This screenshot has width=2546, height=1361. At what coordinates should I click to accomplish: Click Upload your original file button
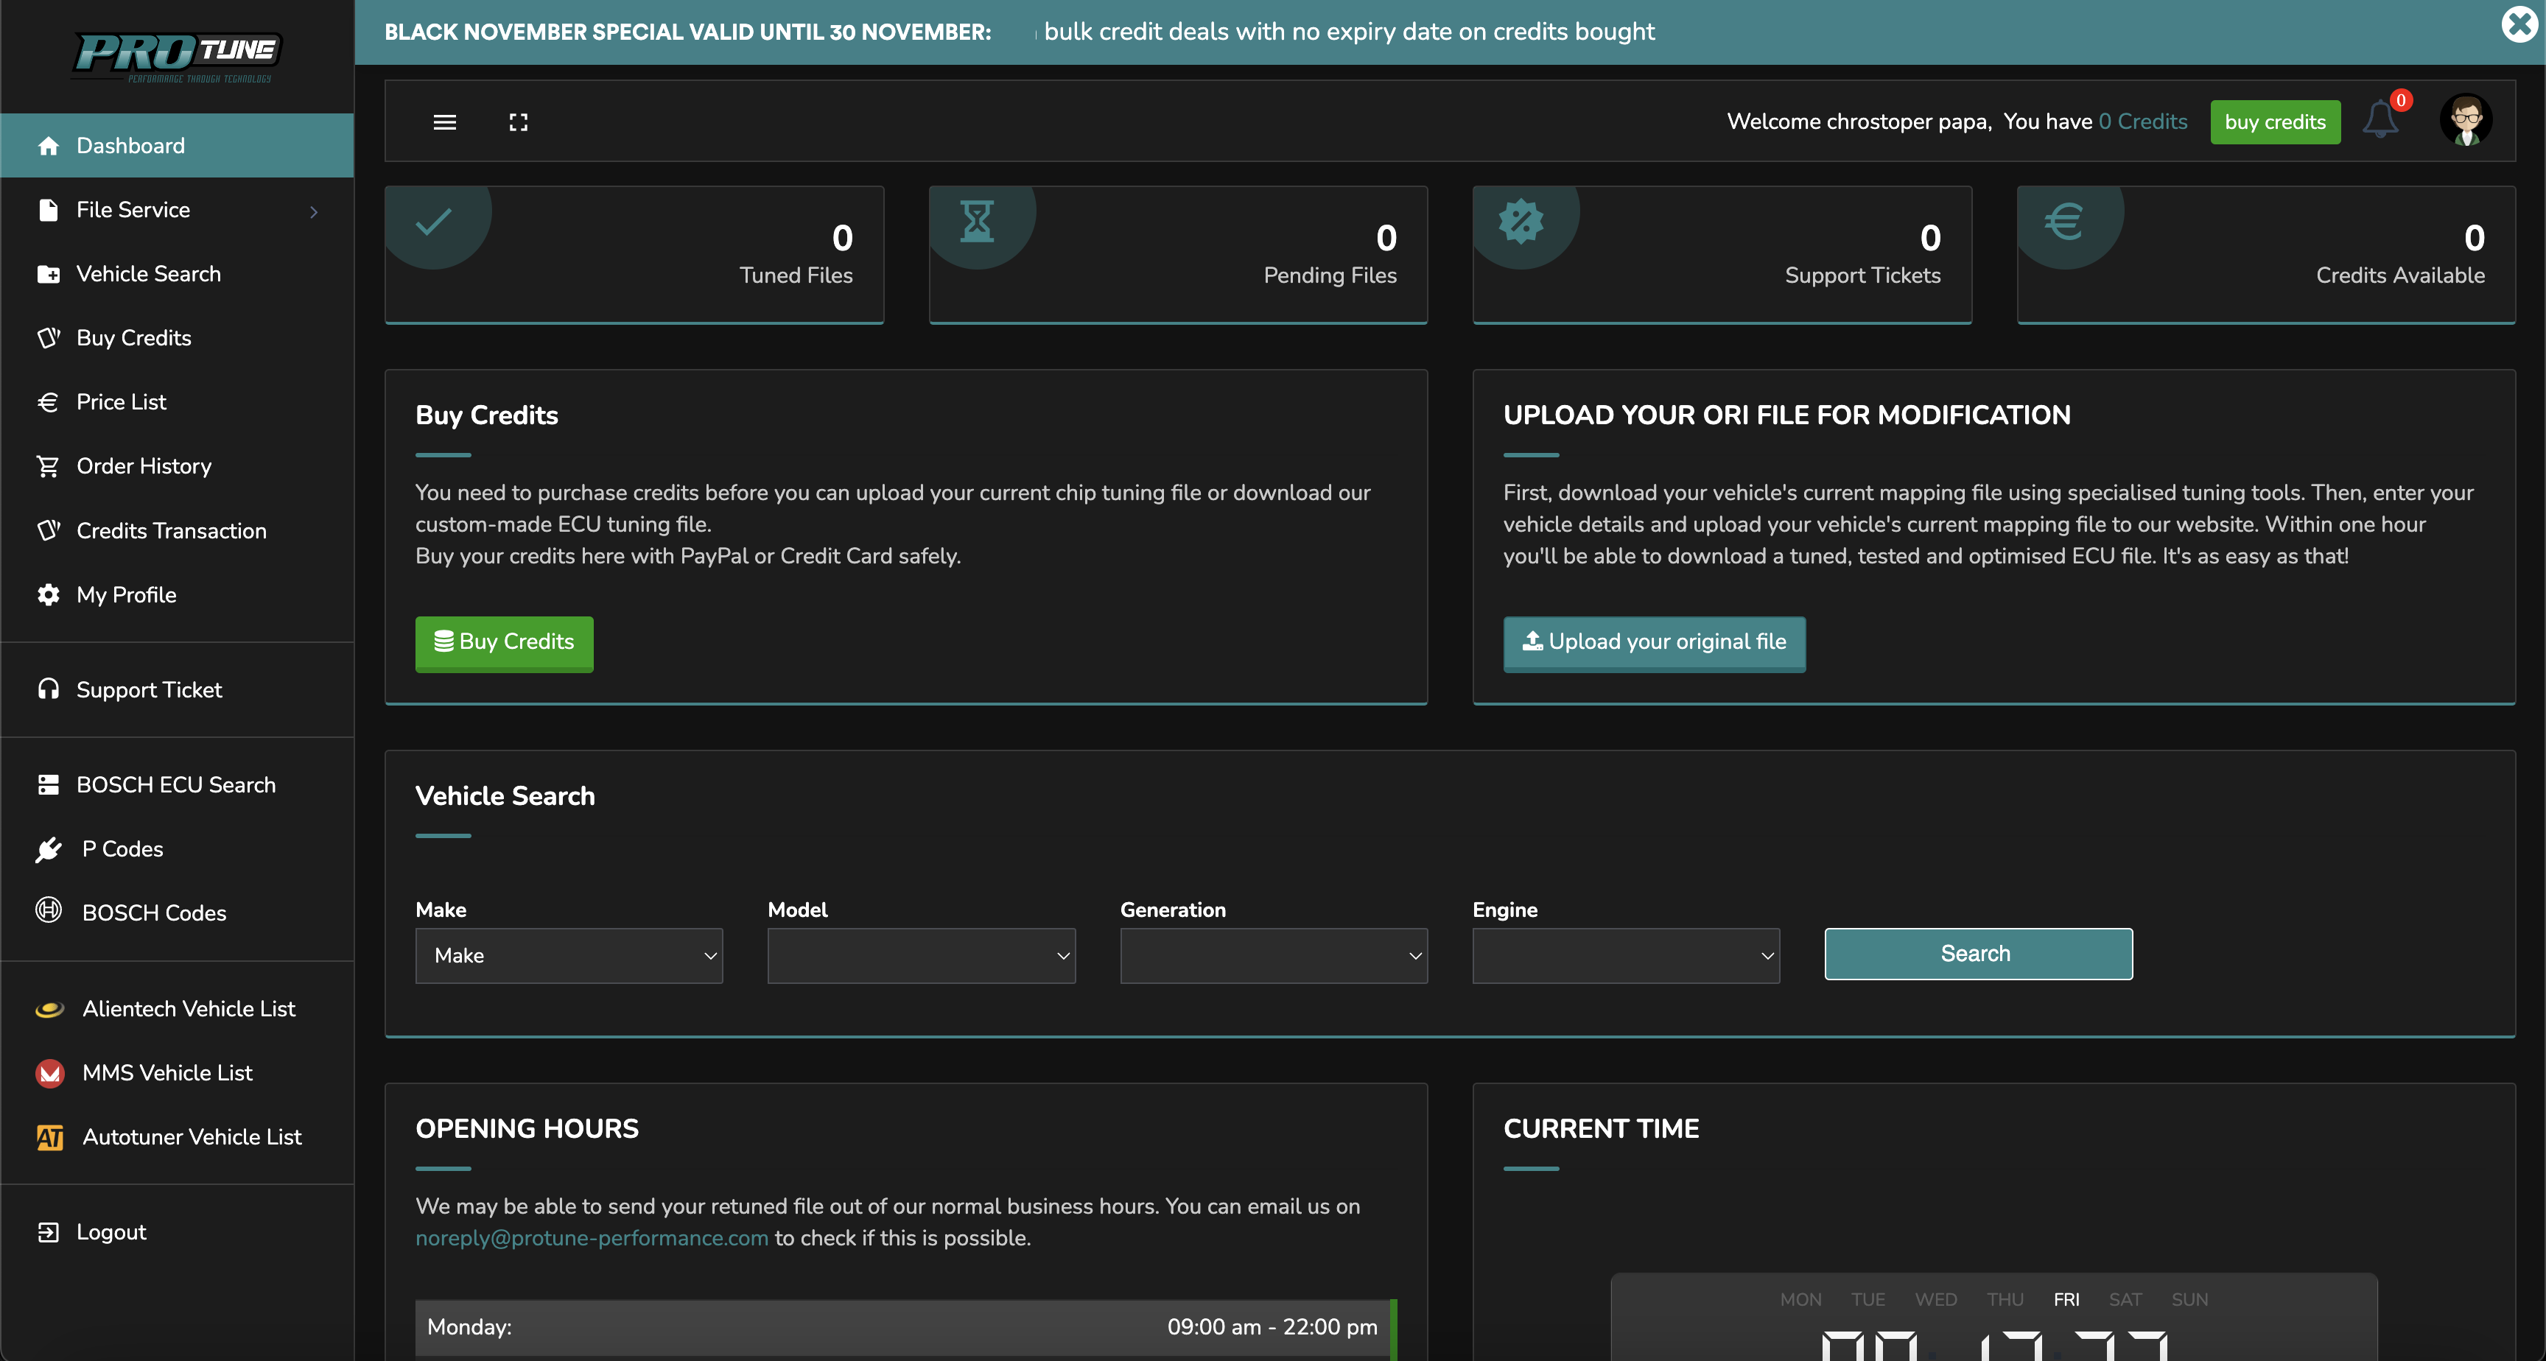pos(1654,644)
